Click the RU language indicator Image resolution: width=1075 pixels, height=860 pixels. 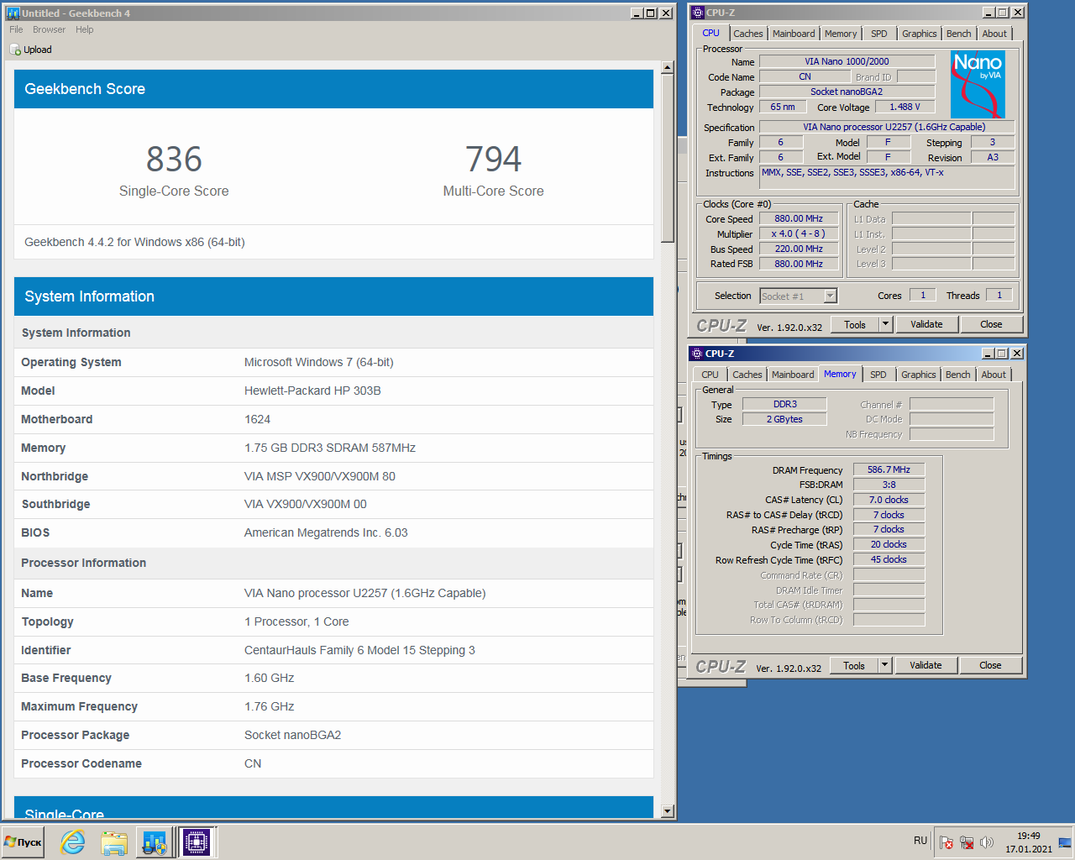[920, 841]
